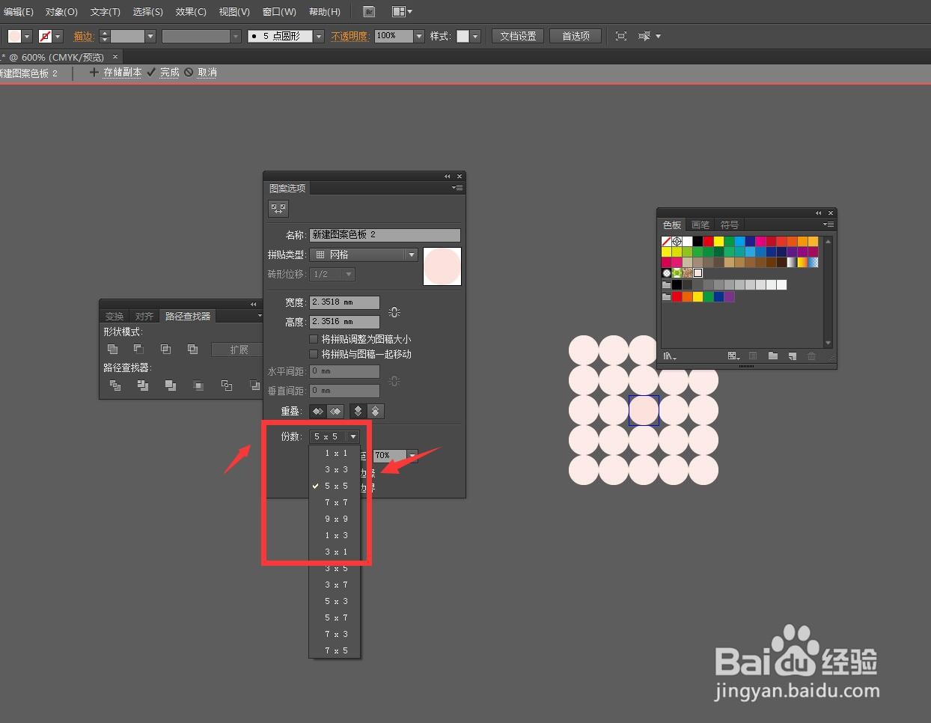Toggle overlap left-in-front button

coord(318,411)
